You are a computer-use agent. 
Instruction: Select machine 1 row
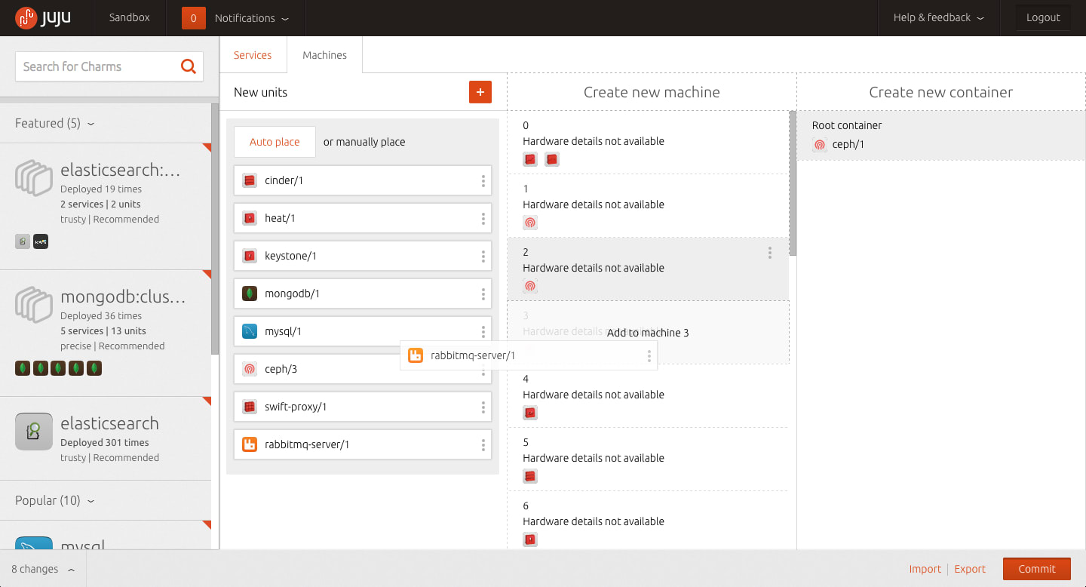pyautogui.click(x=648, y=206)
